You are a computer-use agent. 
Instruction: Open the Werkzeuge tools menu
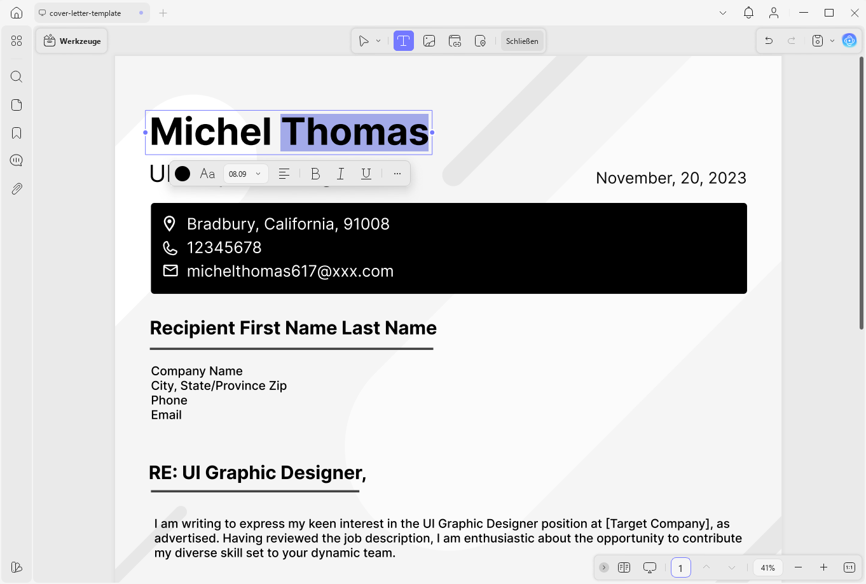pyautogui.click(x=72, y=41)
